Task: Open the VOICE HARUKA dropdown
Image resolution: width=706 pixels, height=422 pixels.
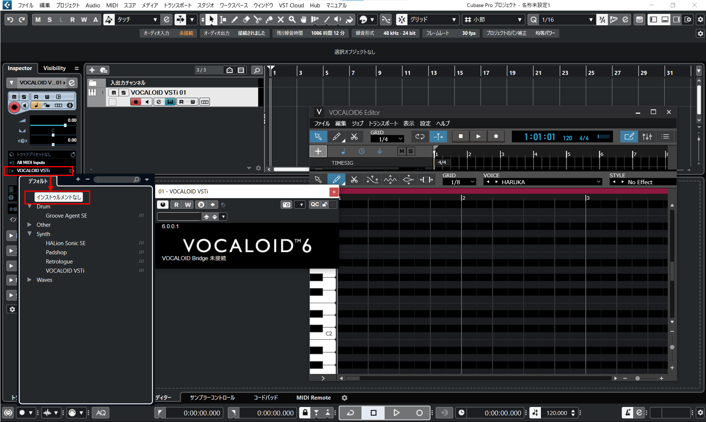Action: coord(543,182)
